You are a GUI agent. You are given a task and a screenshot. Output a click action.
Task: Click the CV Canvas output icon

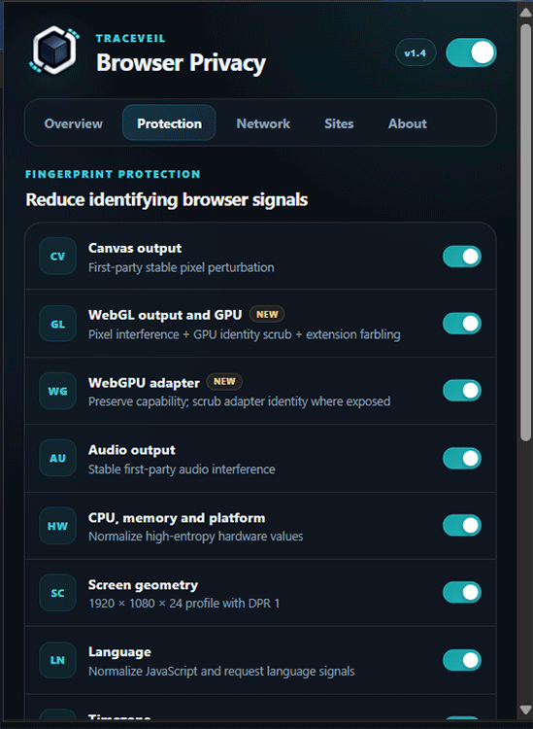coord(57,257)
